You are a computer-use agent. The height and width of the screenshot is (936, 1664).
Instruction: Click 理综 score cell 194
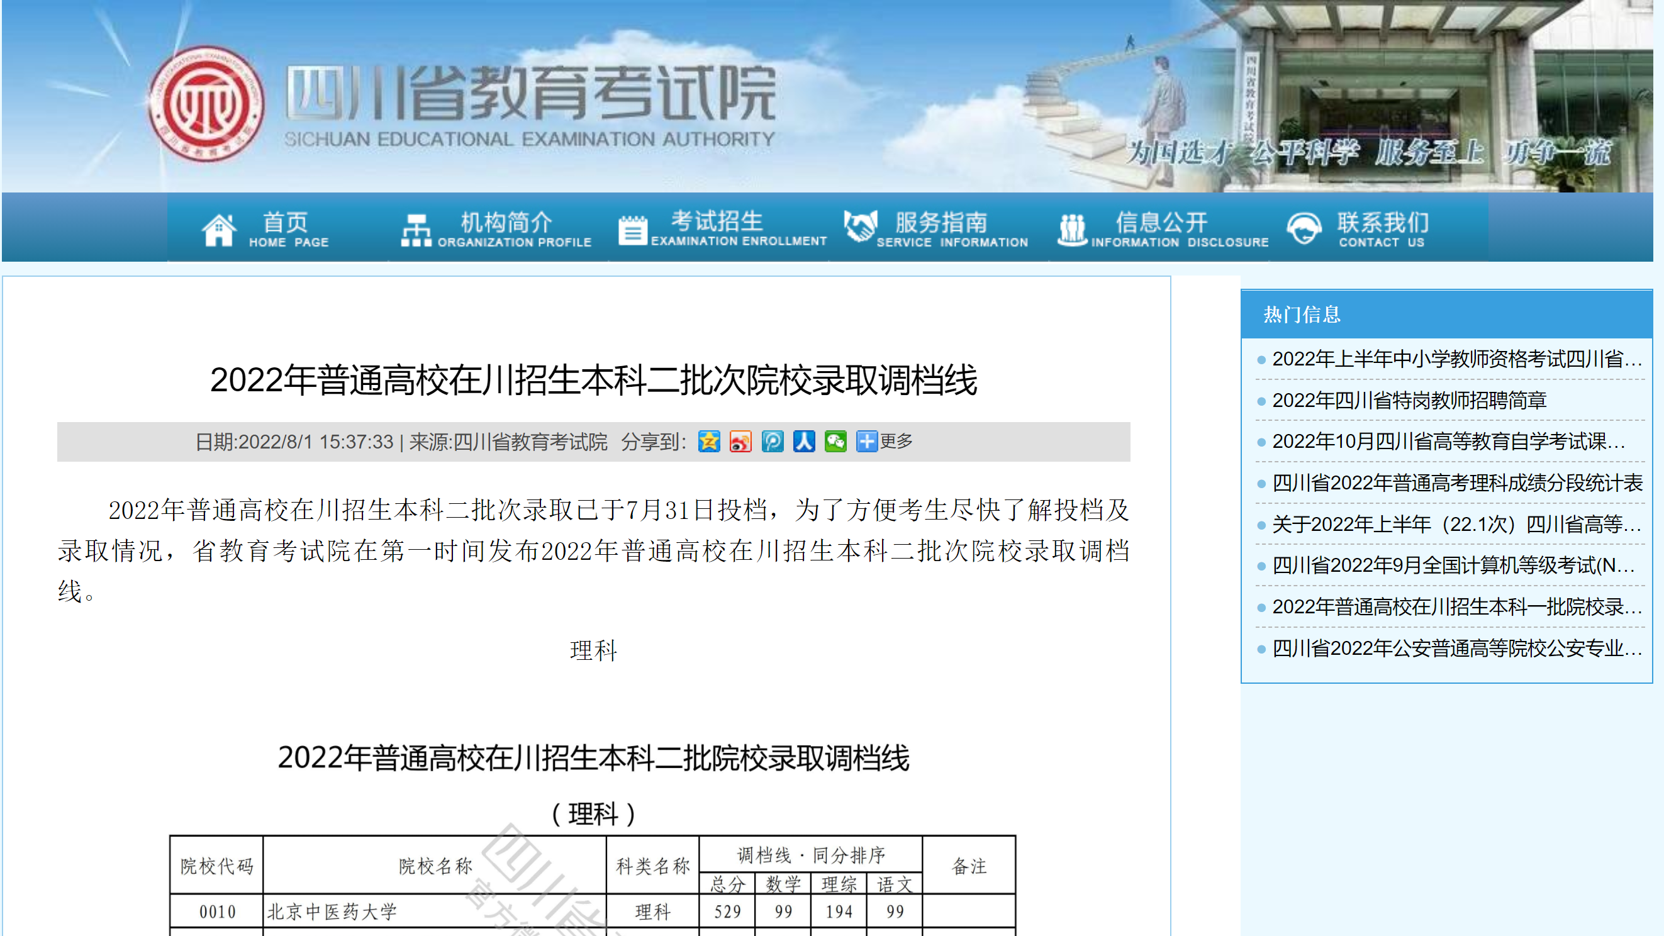pyautogui.click(x=839, y=912)
